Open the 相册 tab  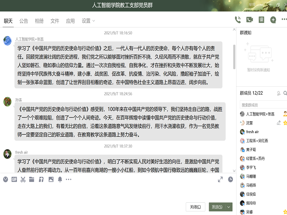pyautogui.click(x=39, y=21)
